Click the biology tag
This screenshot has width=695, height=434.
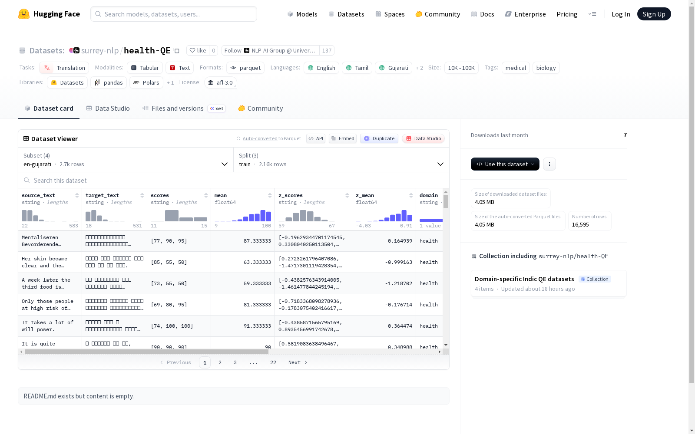[546, 68]
